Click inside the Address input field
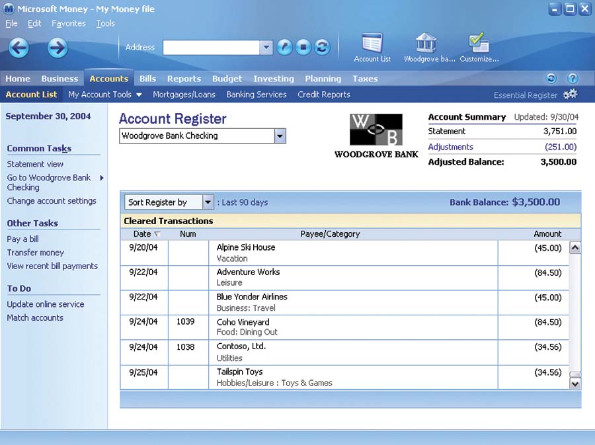 coord(211,48)
